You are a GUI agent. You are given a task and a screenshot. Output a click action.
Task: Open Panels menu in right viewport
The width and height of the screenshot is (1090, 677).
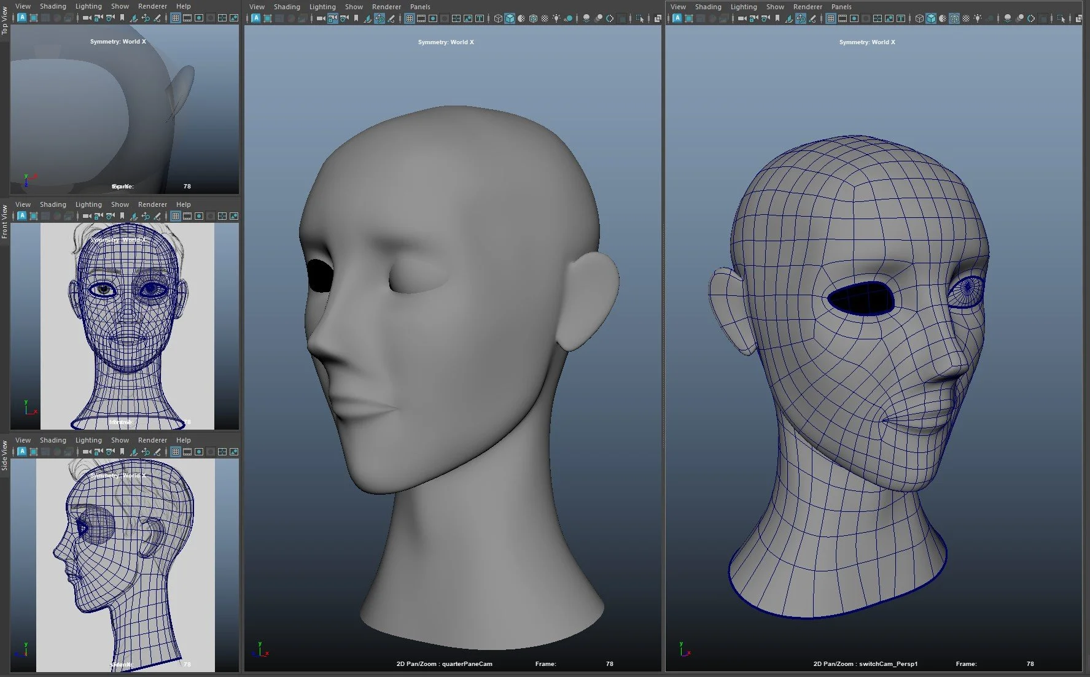tap(841, 7)
